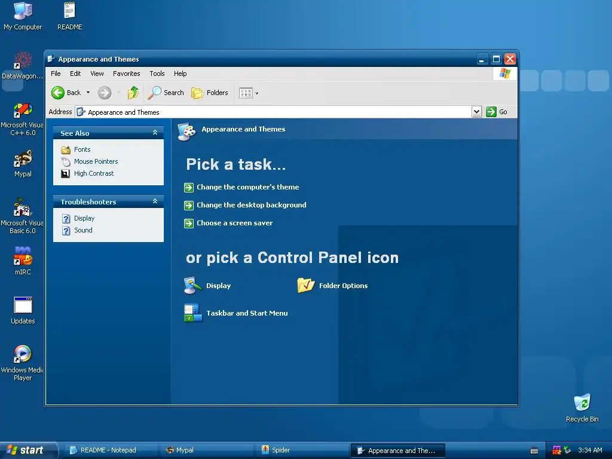
Task: Click the High Contrast link text
Action: click(94, 174)
